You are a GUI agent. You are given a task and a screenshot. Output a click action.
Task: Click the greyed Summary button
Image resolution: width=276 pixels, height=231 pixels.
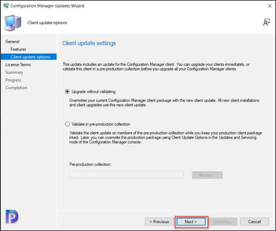coord(223,222)
